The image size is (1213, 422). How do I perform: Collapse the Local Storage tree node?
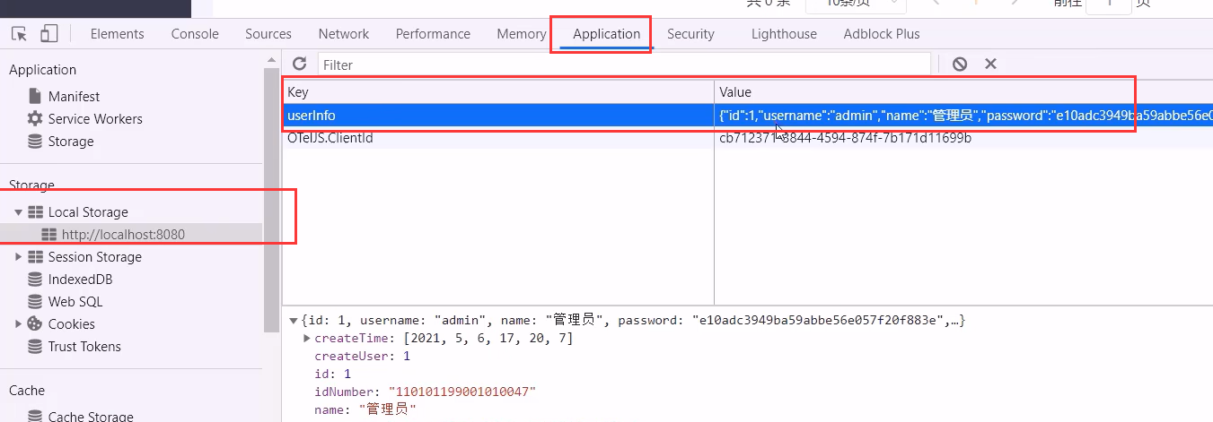click(x=18, y=212)
